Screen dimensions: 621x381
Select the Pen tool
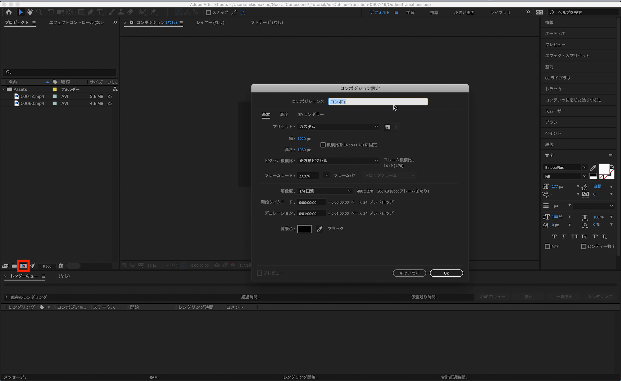90,12
